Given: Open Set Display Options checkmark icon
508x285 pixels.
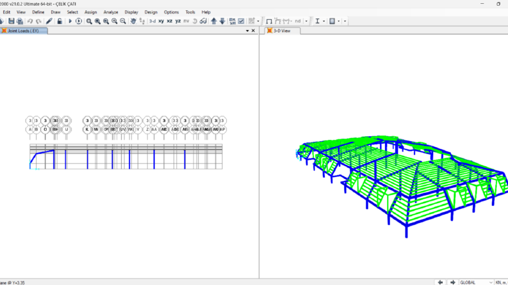Looking at the screenshot, I should (241, 21).
